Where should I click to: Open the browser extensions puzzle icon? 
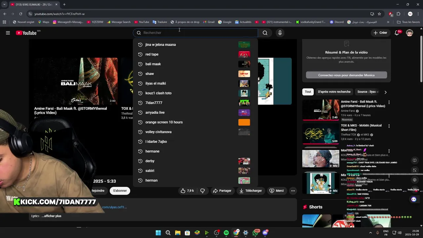click(398, 14)
